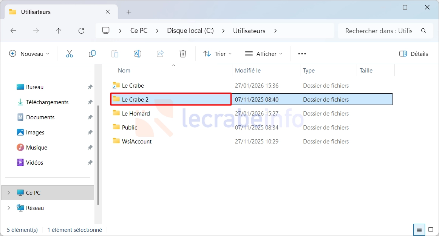Navigate back with the left arrow

(x=14, y=31)
